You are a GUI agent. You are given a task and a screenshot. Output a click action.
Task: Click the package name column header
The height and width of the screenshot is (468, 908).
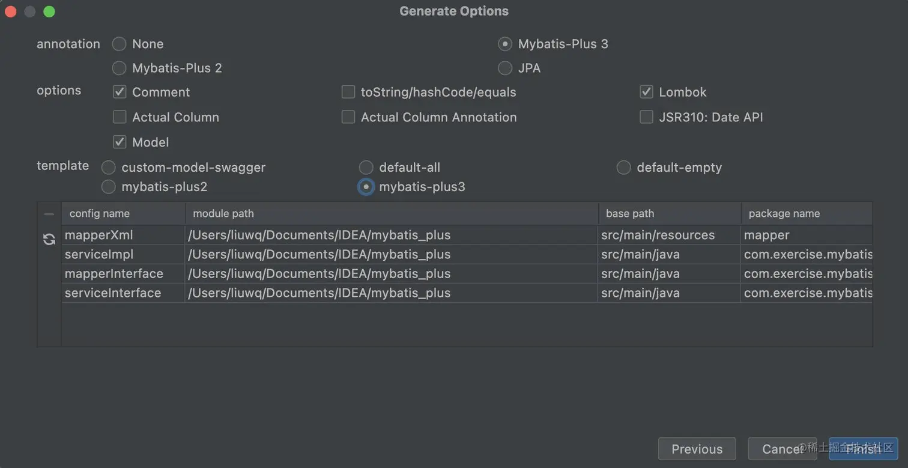pyautogui.click(x=807, y=213)
